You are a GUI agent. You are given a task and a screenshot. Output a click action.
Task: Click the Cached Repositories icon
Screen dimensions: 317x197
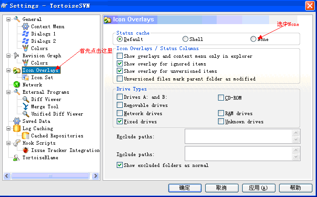(26, 136)
